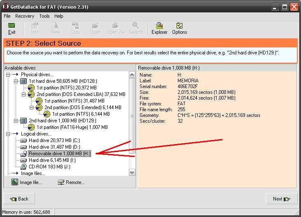This screenshot has width=301, height=217.
Task: Click the removable drive H: icon
Action: (23, 154)
